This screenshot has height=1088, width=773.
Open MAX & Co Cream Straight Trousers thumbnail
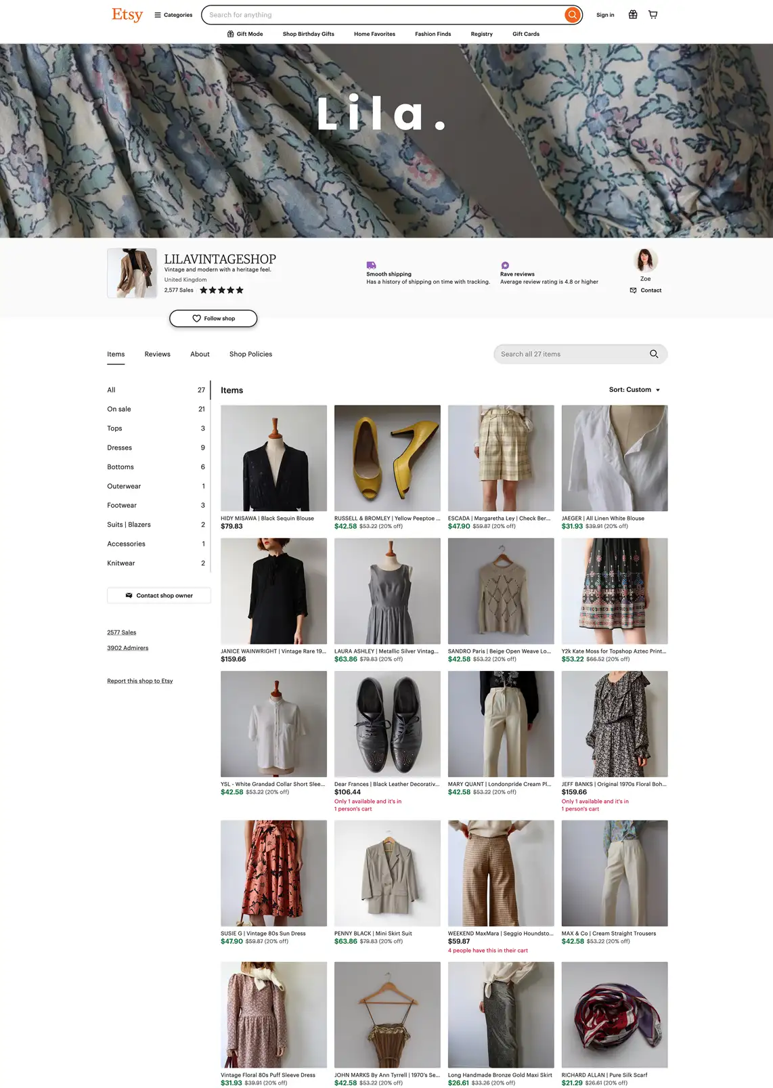[x=615, y=873]
